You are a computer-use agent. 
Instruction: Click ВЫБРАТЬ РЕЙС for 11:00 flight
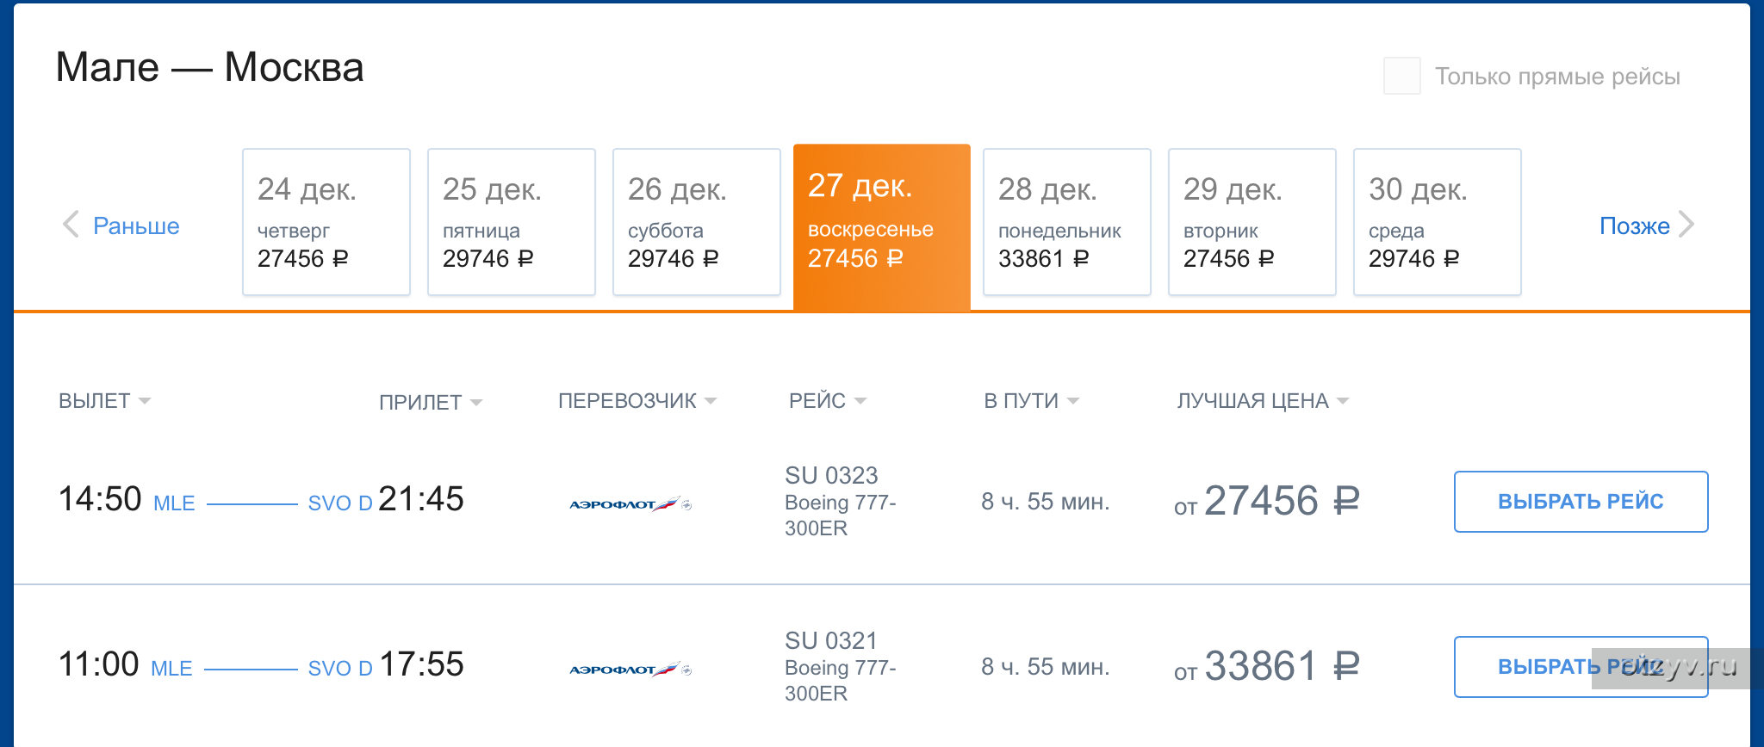[1581, 667]
